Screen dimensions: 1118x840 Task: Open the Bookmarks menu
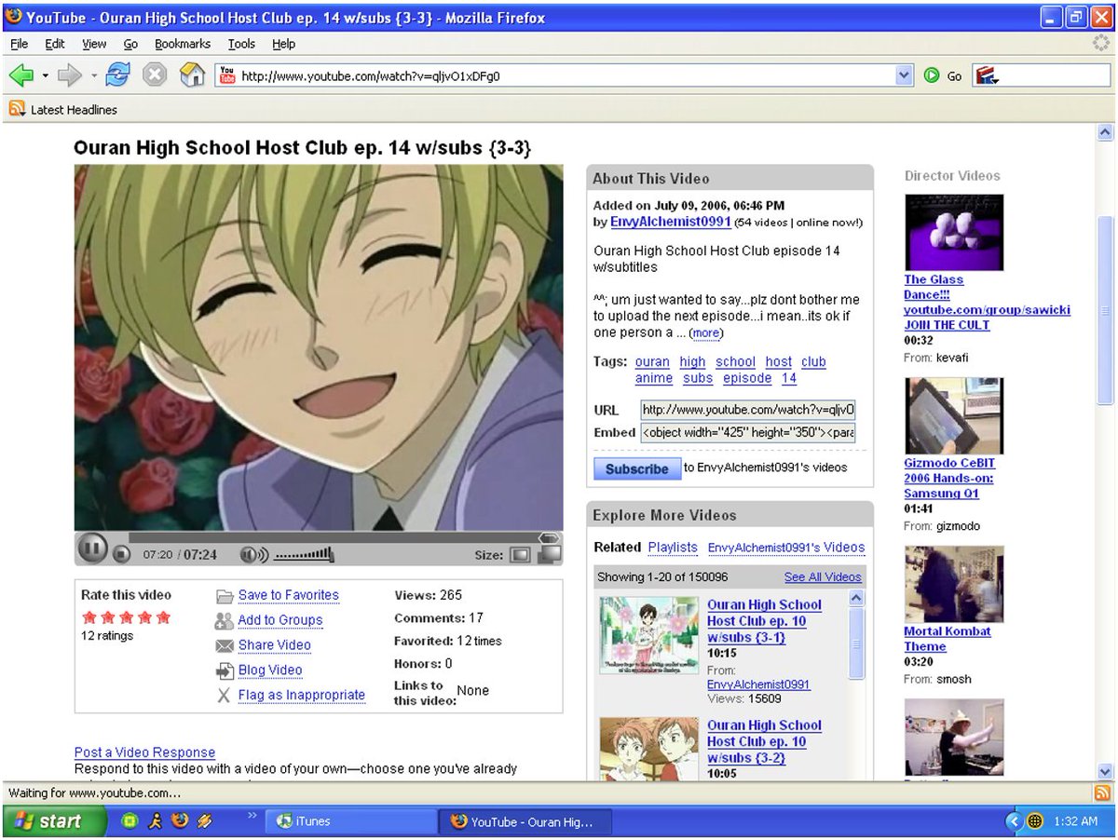[183, 44]
